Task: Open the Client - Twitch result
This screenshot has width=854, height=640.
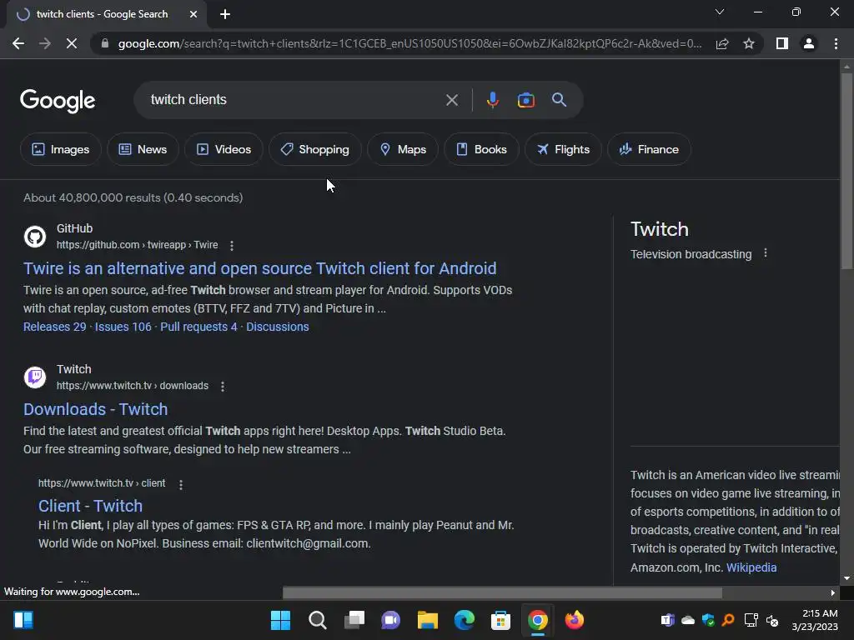Action: (90, 506)
